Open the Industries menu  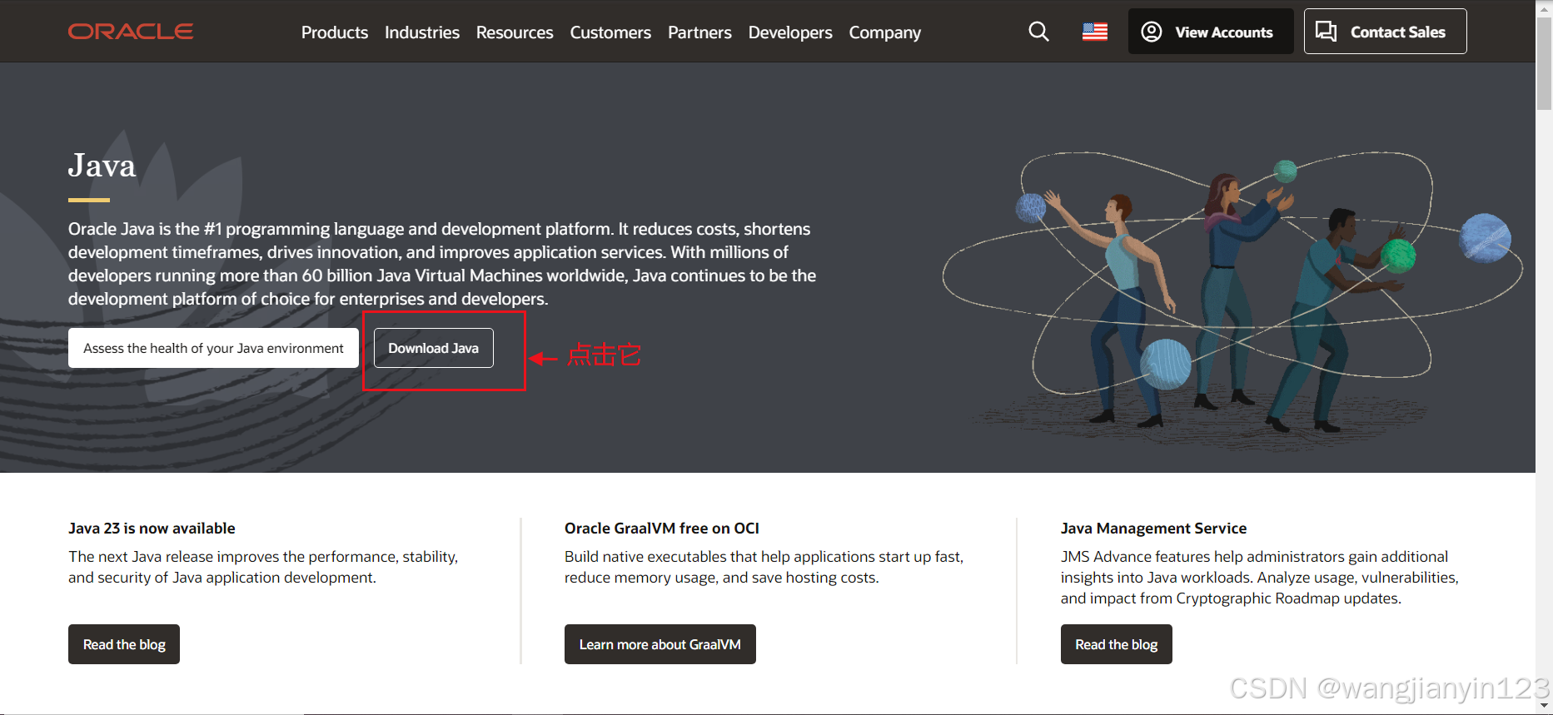click(x=422, y=32)
